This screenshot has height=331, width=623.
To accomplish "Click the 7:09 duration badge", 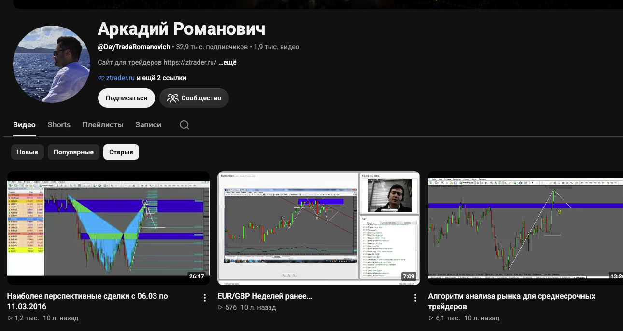I will pos(409,276).
